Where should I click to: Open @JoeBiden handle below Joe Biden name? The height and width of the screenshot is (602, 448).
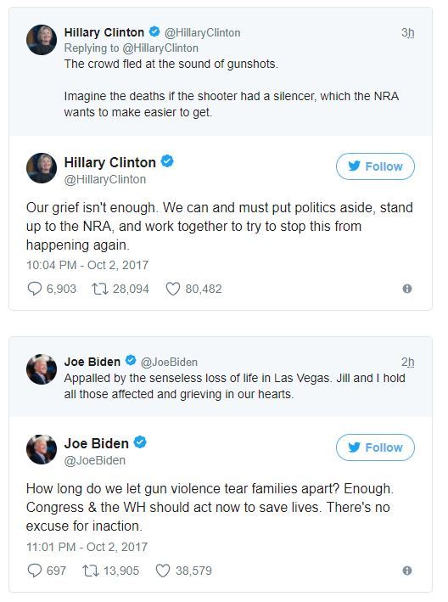[x=95, y=460]
